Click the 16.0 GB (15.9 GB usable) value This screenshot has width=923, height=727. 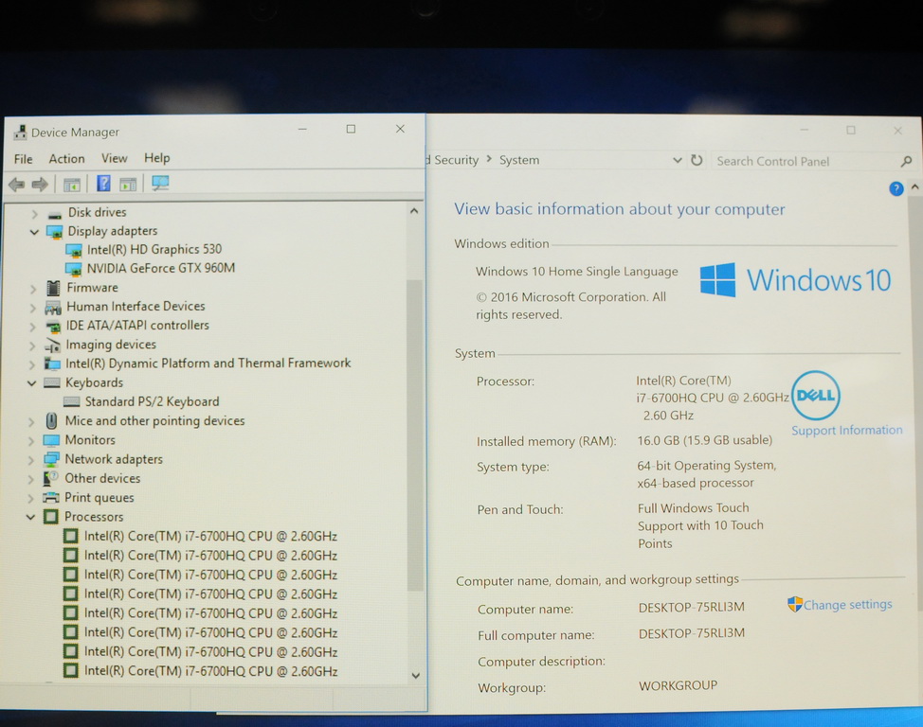coord(705,440)
